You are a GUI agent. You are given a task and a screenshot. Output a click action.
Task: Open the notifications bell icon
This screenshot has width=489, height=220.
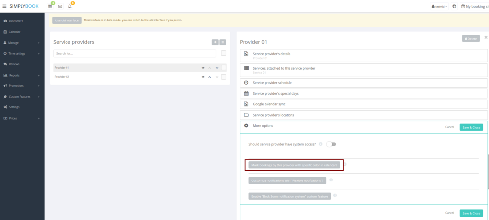pyautogui.click(x=70, y=6)
